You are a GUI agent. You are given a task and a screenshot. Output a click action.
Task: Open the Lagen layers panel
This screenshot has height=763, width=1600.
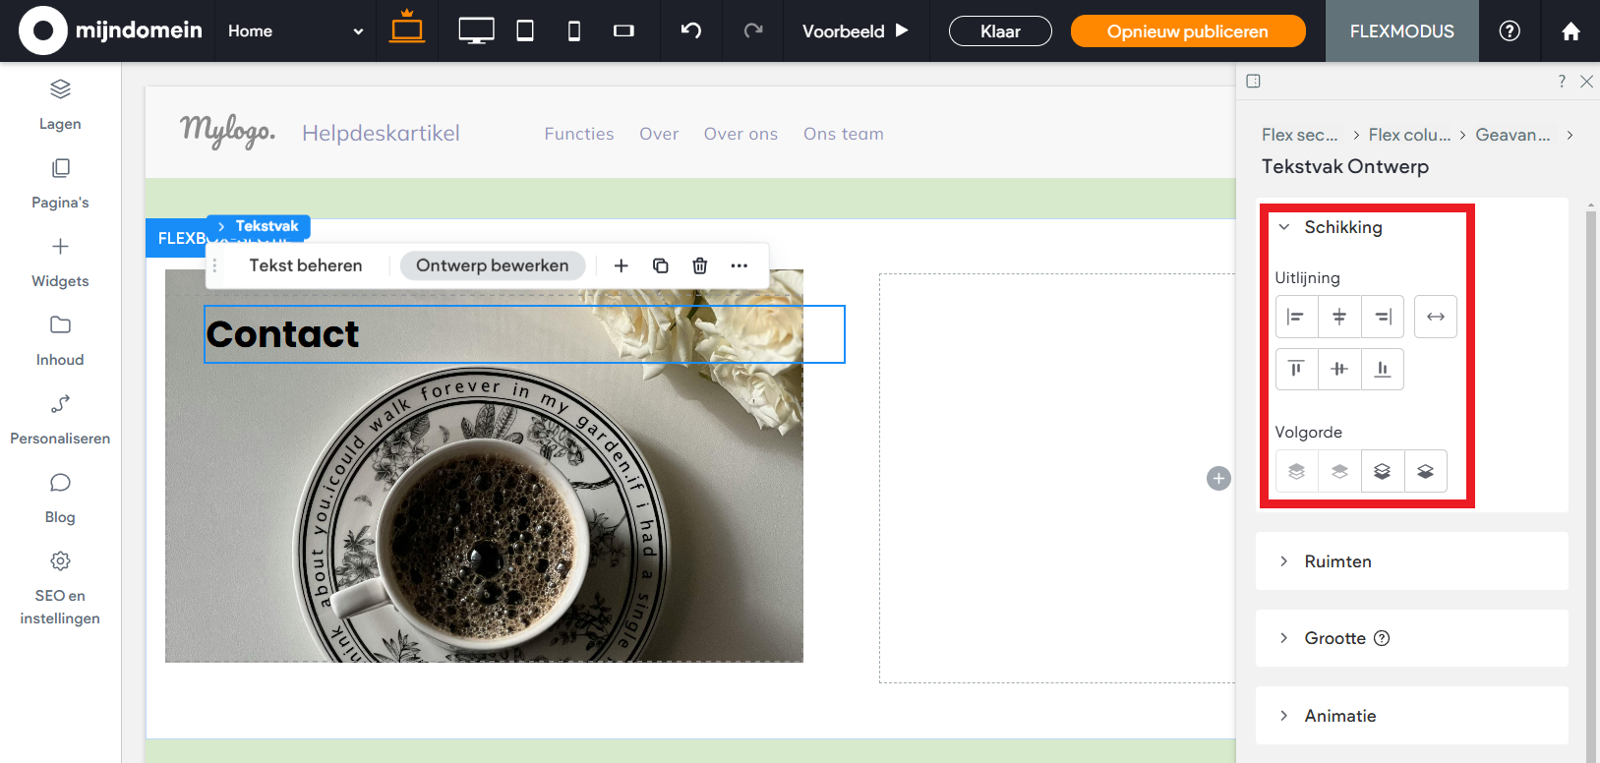pos(60,105)
